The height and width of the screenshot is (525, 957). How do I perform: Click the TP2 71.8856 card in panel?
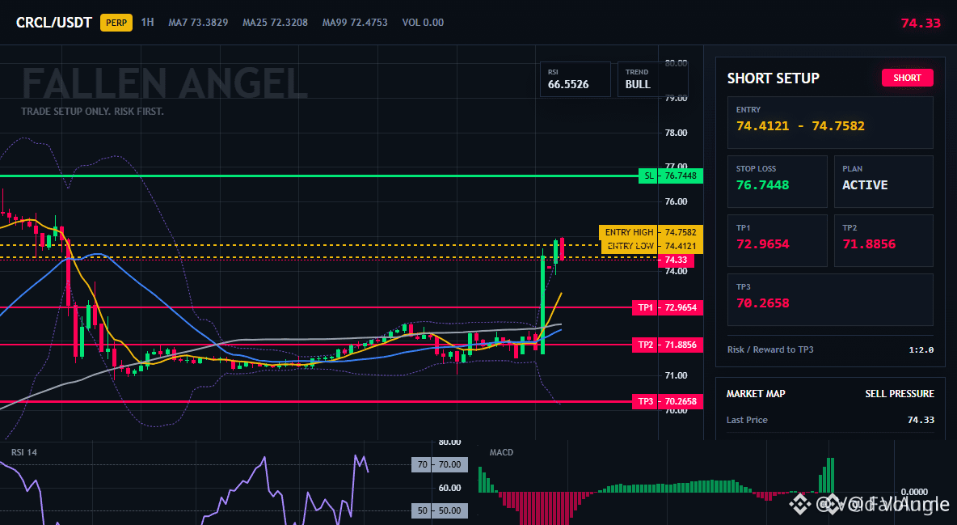coord(883,240)
